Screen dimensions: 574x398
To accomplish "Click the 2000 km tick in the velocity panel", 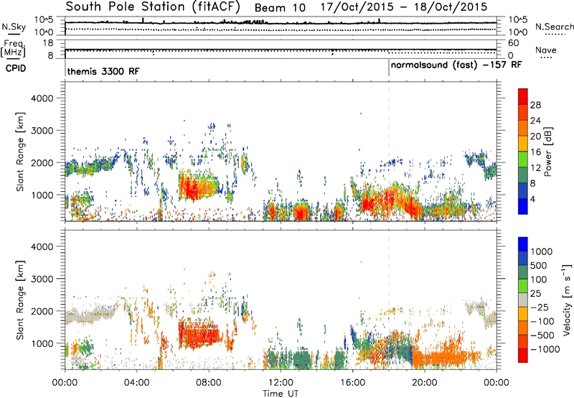I will point(42,311).
